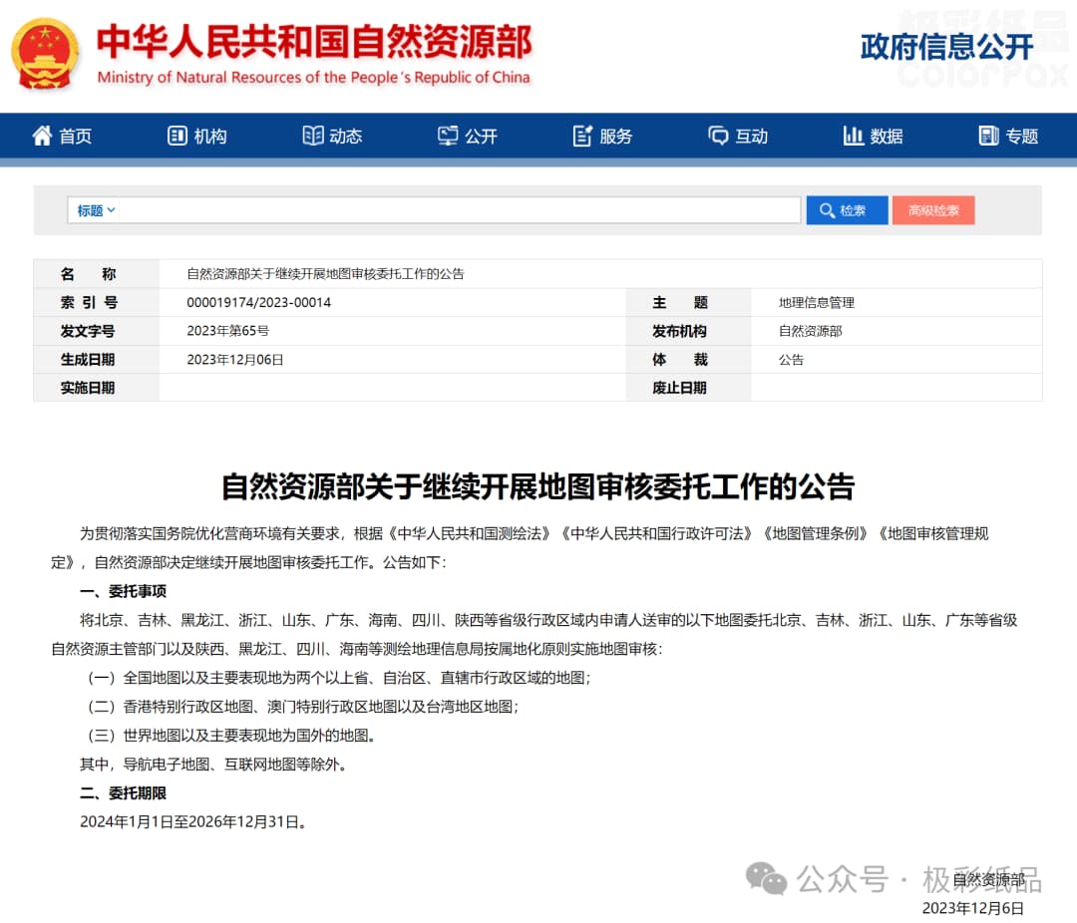Click the magnifier icon in 检索 button
This screenshot has height=923, width=1077.
[827, 210]
